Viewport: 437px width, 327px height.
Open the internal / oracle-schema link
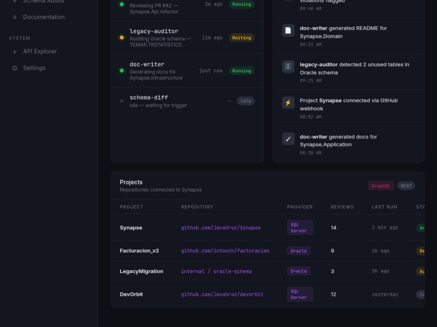[216, 271]
